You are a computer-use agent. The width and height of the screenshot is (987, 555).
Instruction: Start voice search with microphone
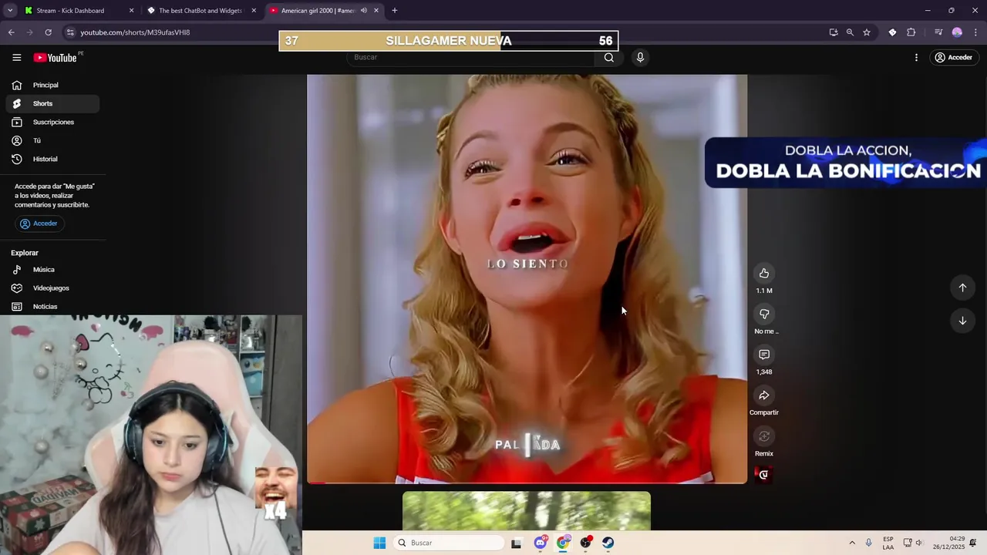pyautogui.click(x=640, y=57)
